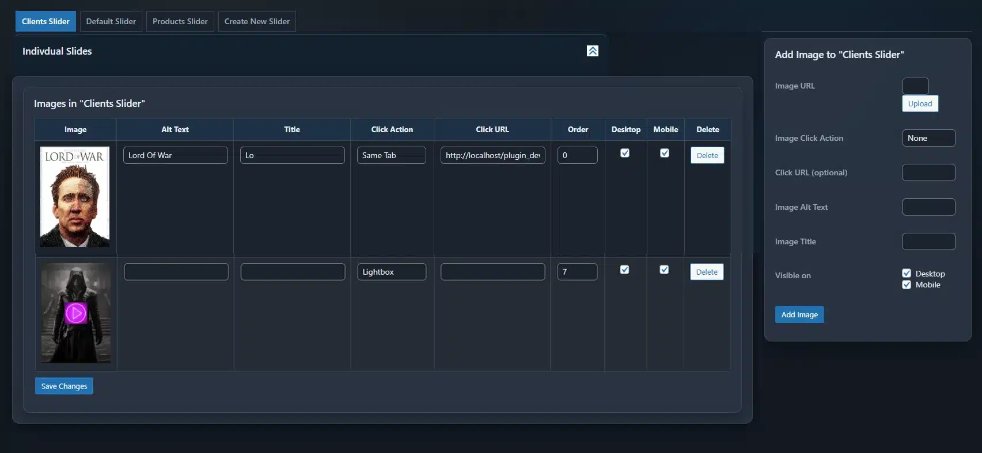The height and width of the screenshot is (453, 982).
Task: Open the Create New Slider tab
Action: 257,21
